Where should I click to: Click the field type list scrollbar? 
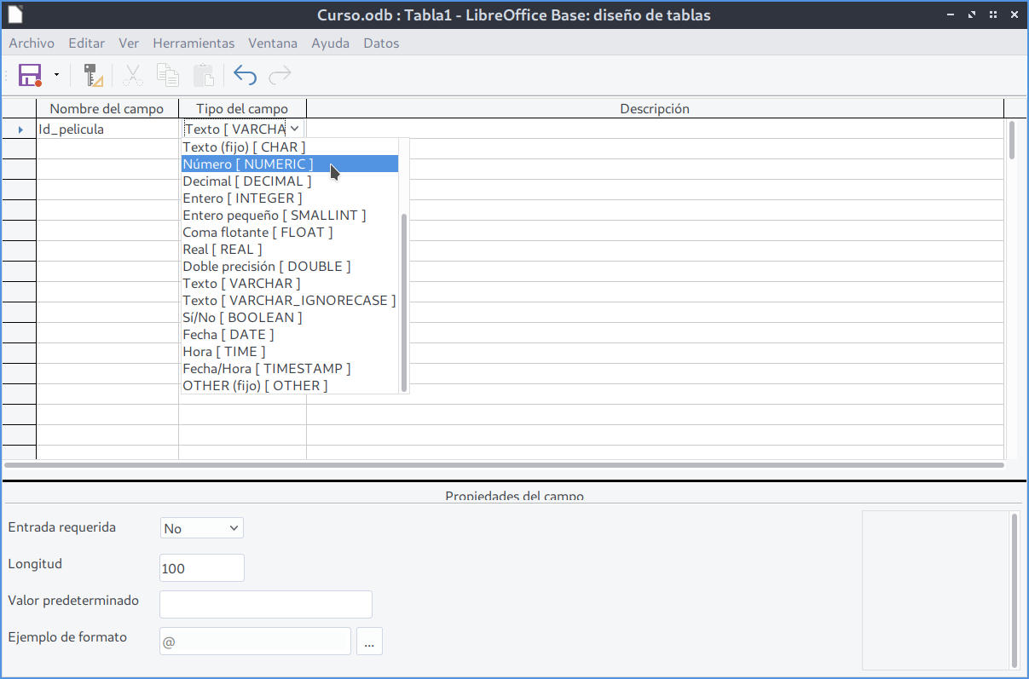click(404, 302)
